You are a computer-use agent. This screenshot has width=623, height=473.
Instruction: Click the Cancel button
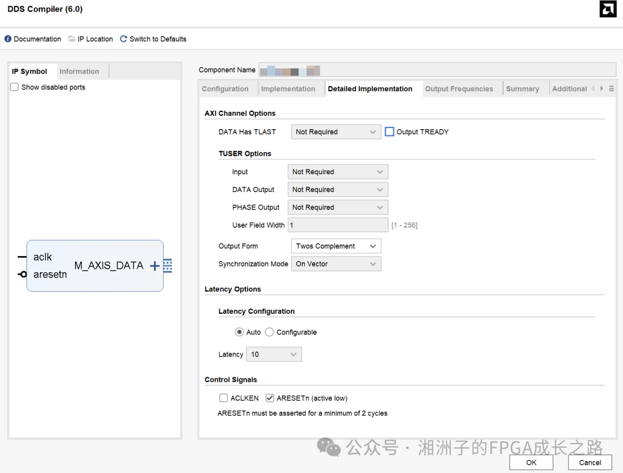tap(590, 462)
